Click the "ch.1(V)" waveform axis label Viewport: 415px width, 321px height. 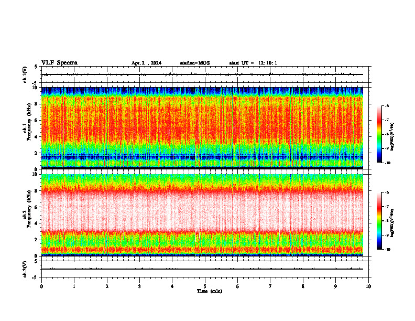click(25, 74)
